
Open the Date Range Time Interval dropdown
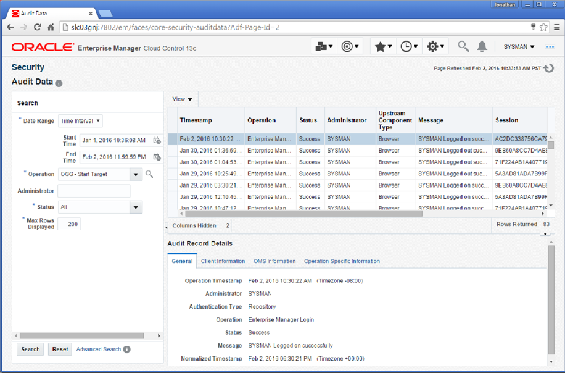click(x=80, y=120)
